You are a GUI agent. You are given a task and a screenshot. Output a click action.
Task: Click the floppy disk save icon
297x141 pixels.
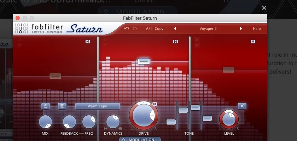(x=62, y=106)
